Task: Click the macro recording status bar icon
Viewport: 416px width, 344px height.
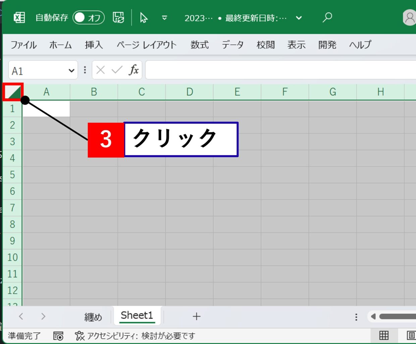Action: pos(58,336)
